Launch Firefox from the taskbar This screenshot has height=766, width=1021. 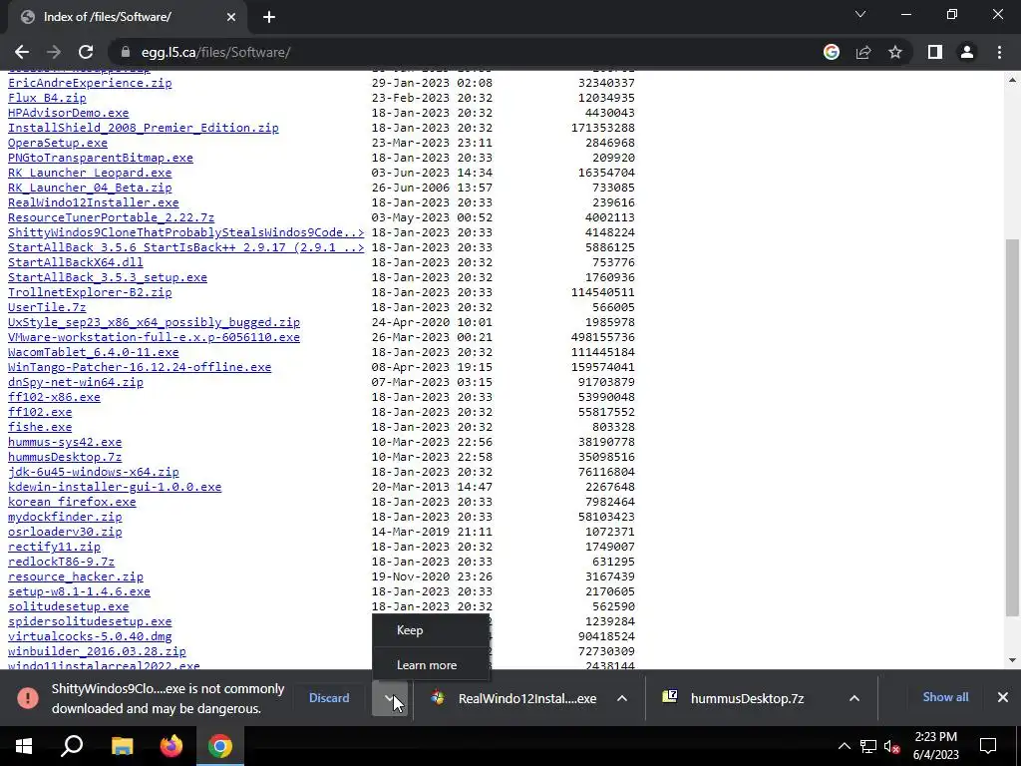pos(171,746)
